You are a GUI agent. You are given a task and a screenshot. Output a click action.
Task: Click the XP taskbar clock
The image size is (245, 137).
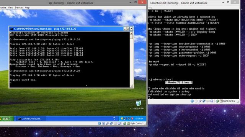(139, 118)
